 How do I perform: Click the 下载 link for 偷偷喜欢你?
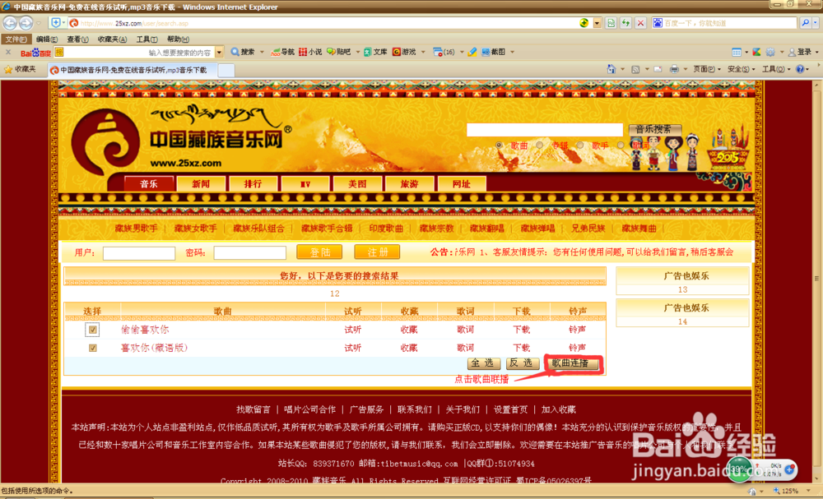521,330
